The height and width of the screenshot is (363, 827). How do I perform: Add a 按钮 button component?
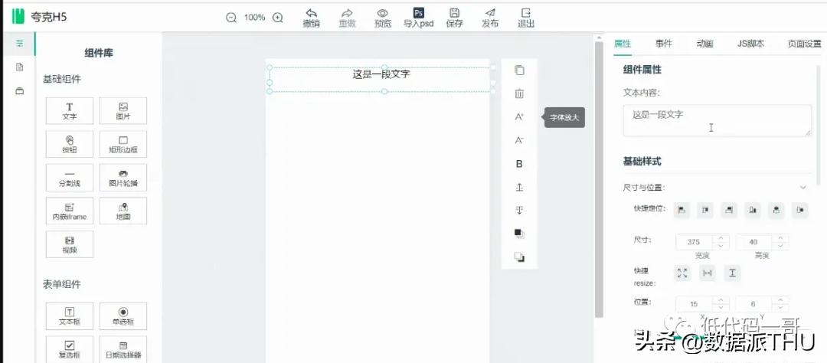(70, 144)
